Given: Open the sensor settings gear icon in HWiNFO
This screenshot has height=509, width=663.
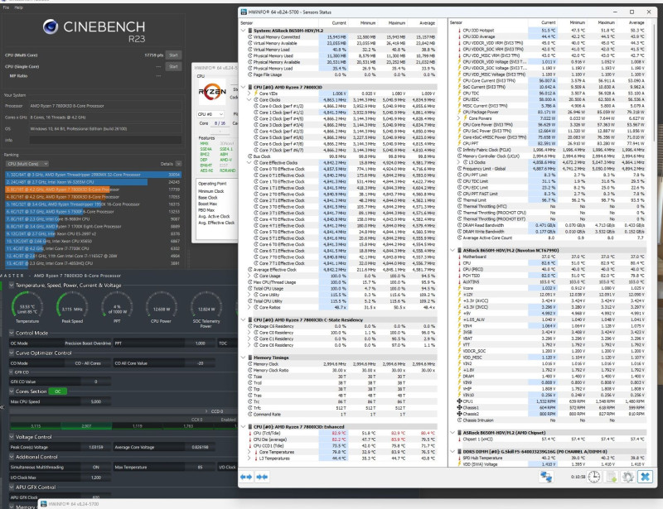Looking at the screenshot, I should (628, 477).
